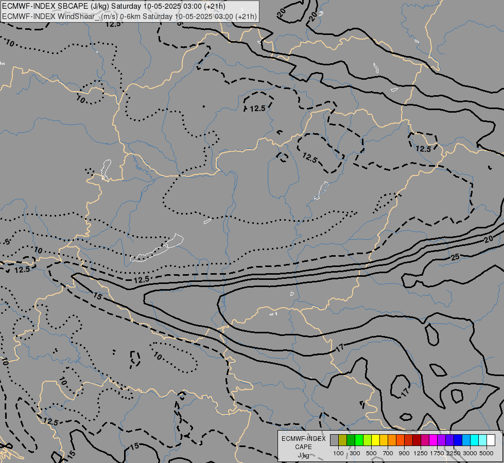Select the olive swatch in CAPE legend

343,440
